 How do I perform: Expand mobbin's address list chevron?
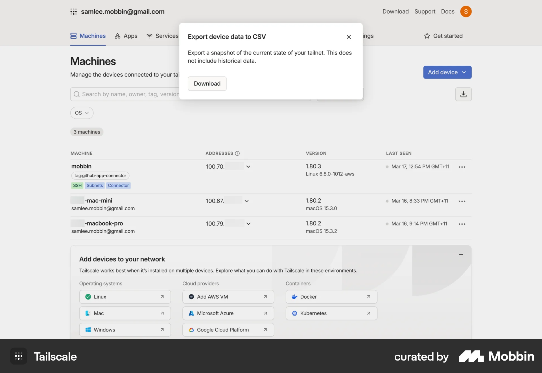(248, 166)
